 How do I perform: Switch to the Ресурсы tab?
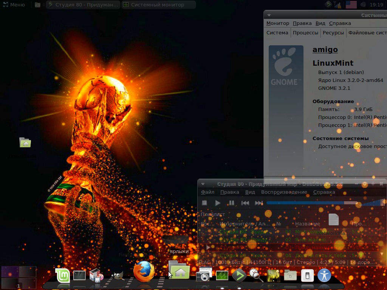(x=333, y=33)
